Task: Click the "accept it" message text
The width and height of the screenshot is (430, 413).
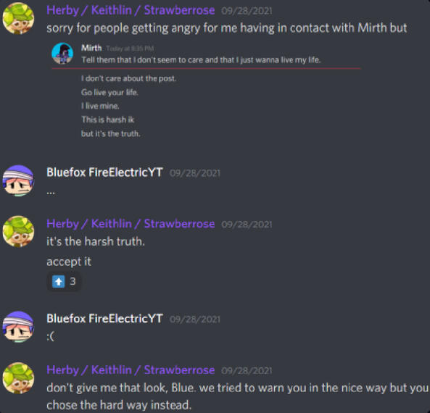Action: 69,262
